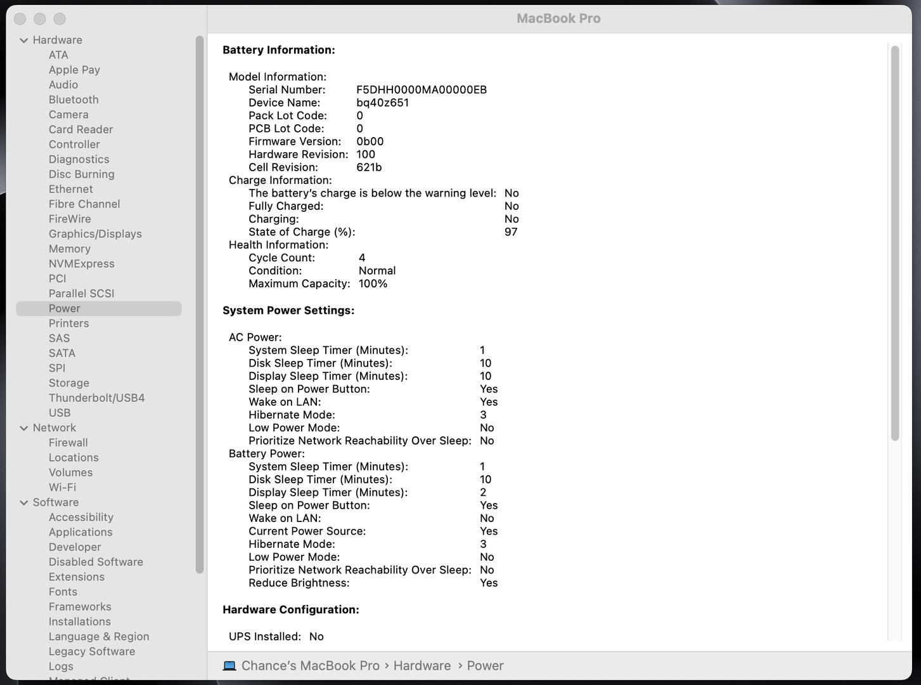
Task: Open Applications list in sidebar
Action: tap(81, 532)
